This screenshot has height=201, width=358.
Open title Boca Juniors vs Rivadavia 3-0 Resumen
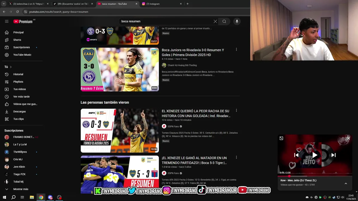click(193, 52)
